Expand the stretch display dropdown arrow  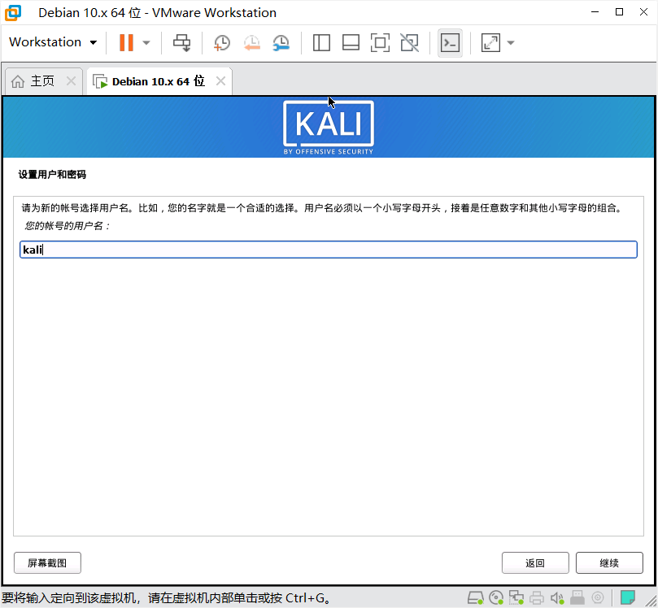pyautogui.click(x=511, y=43)
